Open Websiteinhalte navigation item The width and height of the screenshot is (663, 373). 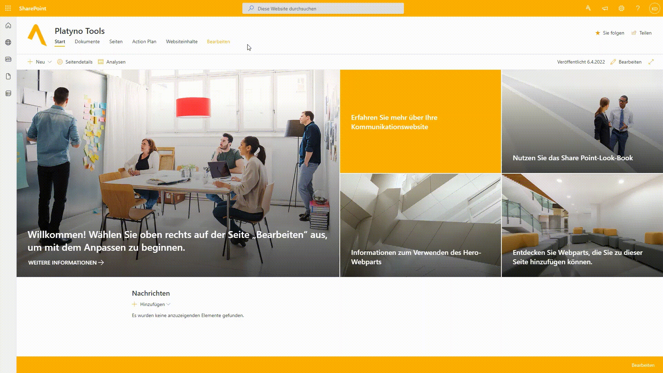pyautogui.click(x=182, y=41)
